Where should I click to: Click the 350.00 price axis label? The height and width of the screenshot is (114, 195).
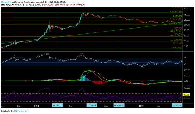[187, 20]
